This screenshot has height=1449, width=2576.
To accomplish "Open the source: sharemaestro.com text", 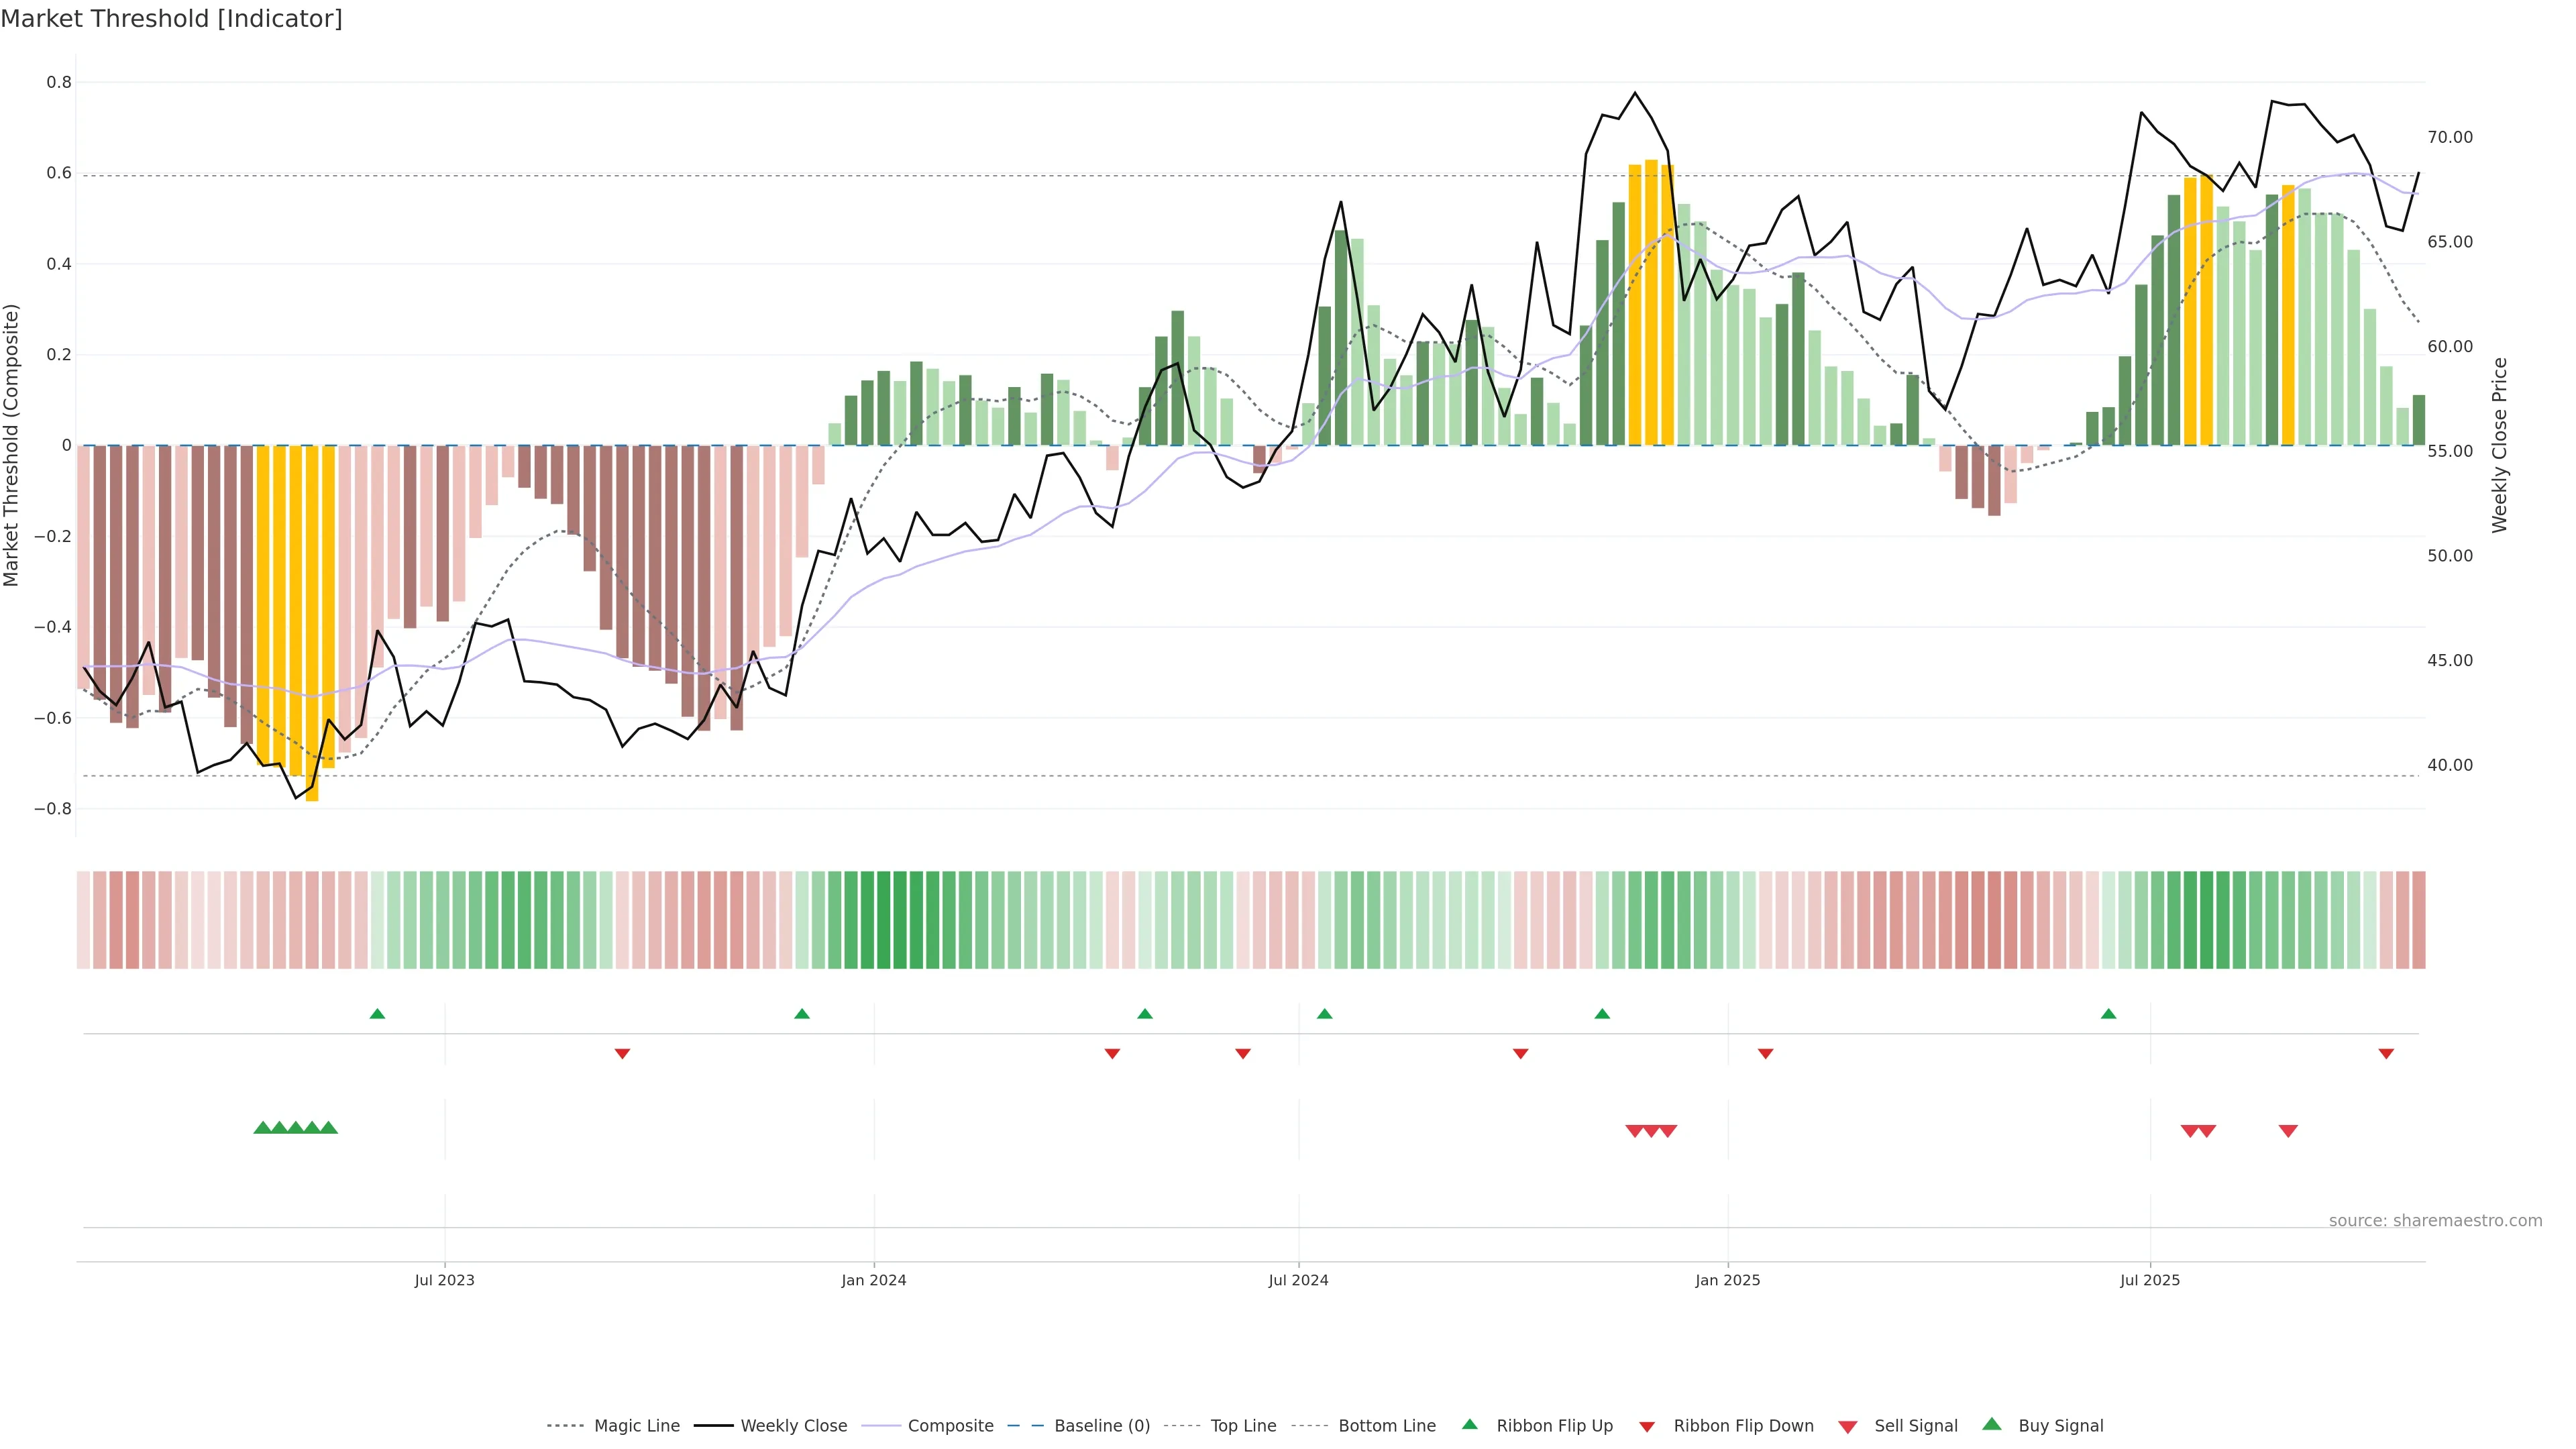I will click(x=2435, y=1221).
